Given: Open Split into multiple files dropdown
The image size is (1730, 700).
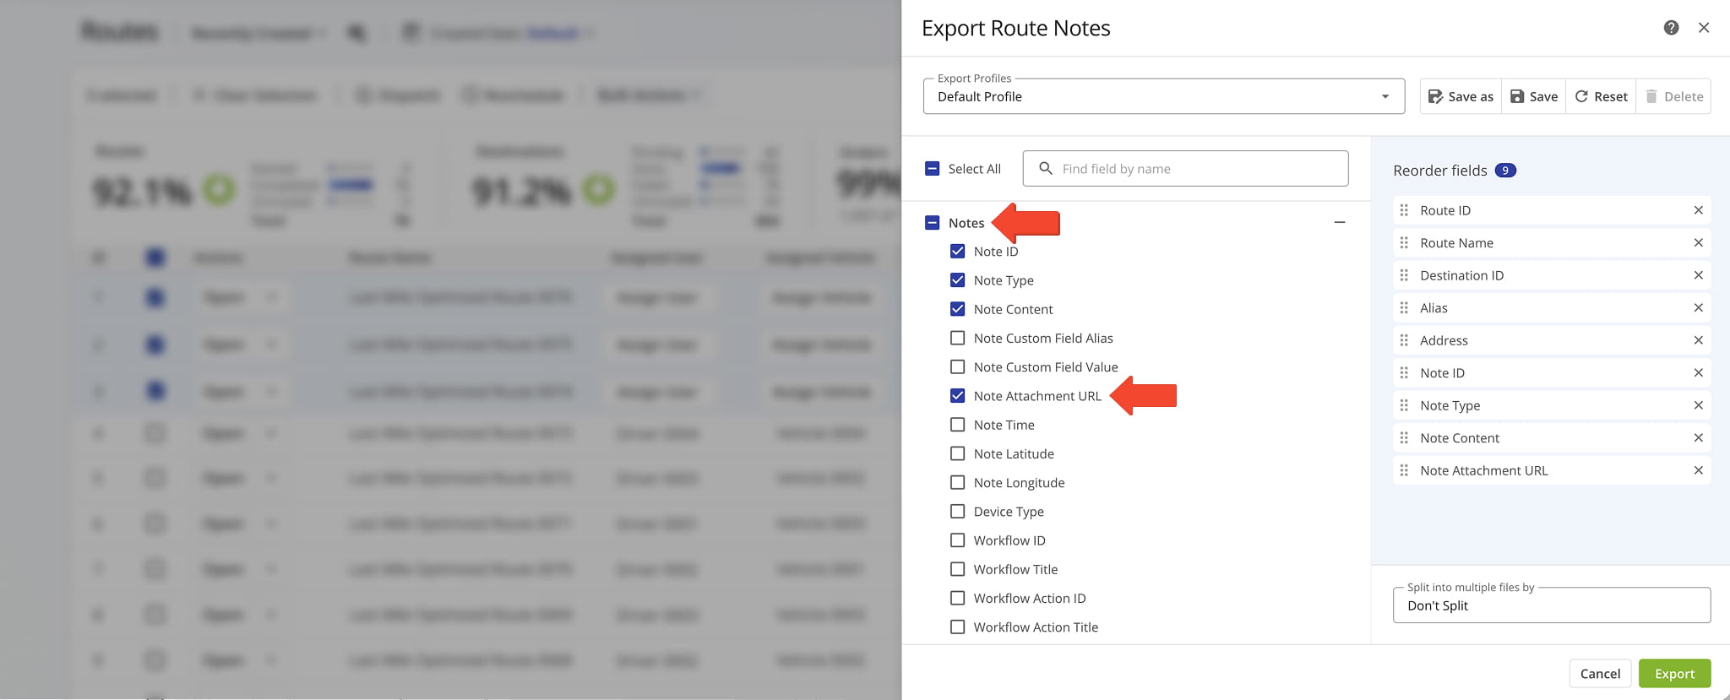Looking at the screenshot, I should tap(1551, 605).
